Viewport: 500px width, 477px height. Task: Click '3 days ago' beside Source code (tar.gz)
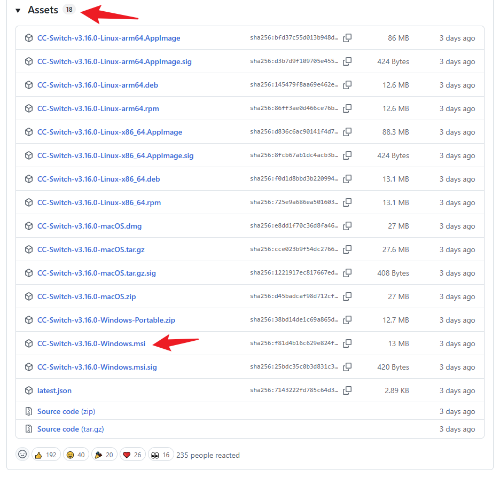[457, 429]
